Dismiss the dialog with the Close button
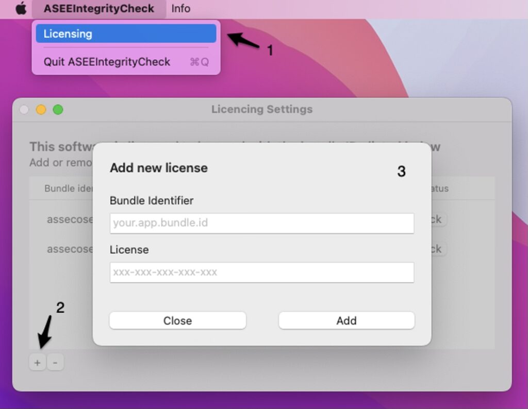 177,320
